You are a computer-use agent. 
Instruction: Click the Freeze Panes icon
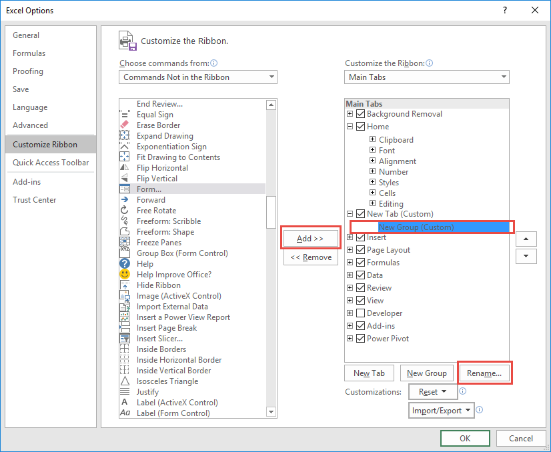coord(124,242)
